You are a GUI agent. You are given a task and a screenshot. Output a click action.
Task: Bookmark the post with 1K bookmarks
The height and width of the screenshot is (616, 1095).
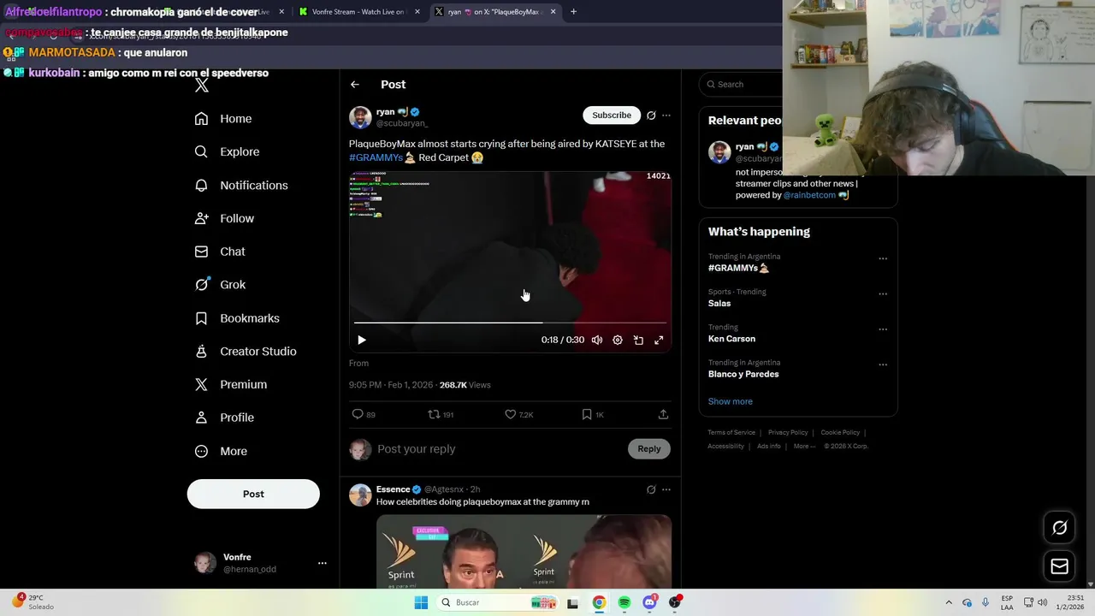[x=586, y=414]
